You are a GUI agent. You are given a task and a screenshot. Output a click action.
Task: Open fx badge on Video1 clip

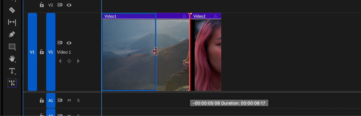[185, 16]
